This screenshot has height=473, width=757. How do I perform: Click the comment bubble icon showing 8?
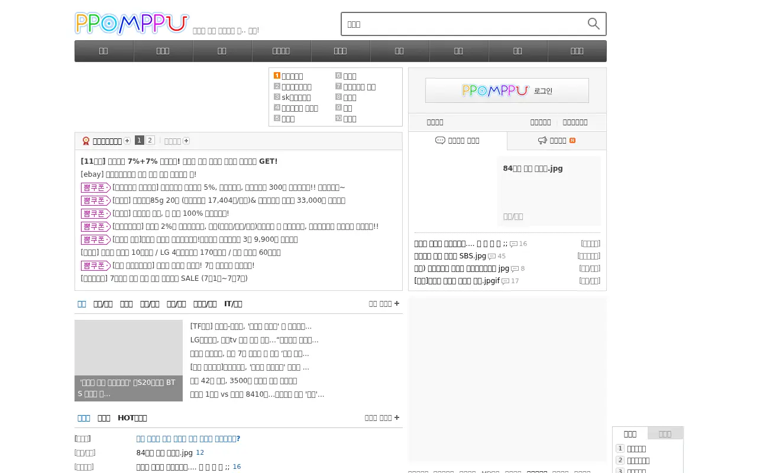pyautogui.click(x=515, y=269)
